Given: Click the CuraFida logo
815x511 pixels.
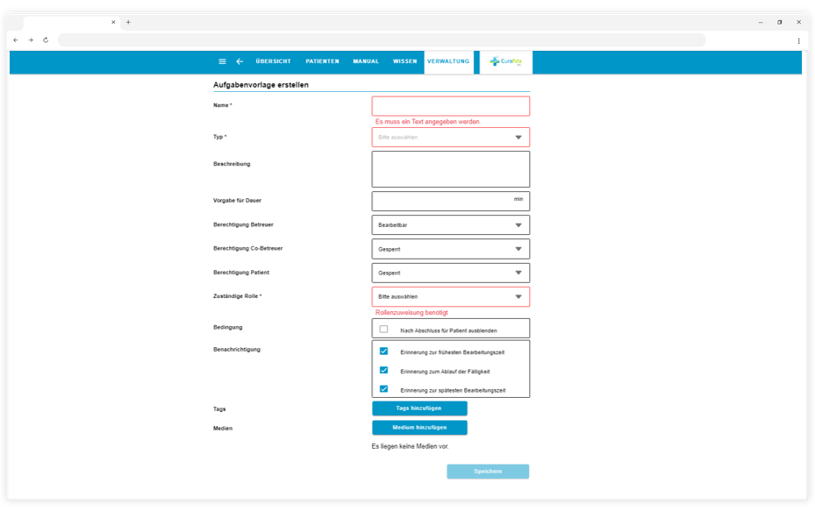Looking at the screenshot, I should (505, 61).
